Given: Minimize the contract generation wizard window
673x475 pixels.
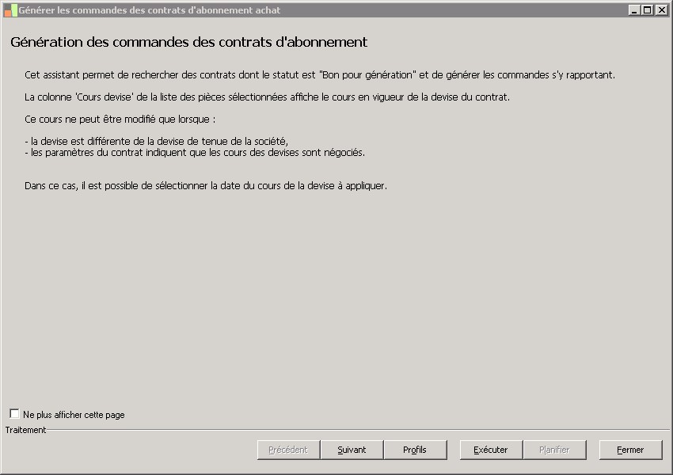Looking at the screenshot, I should [634, 10].
